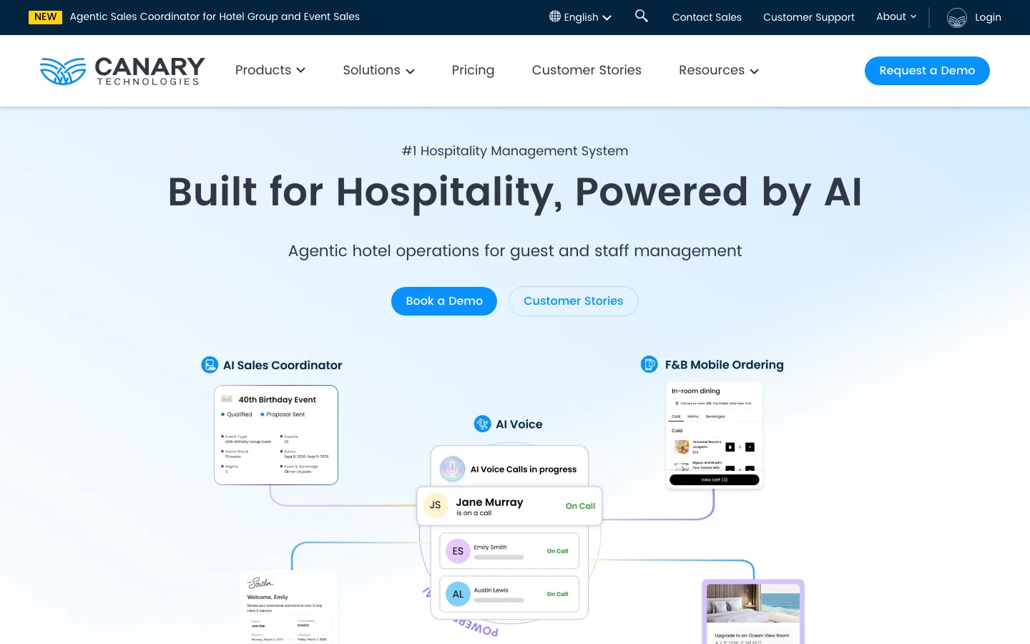Click the AI Voice label
This screenshot has width=1030, height=644.
click(x=519, y=424)
